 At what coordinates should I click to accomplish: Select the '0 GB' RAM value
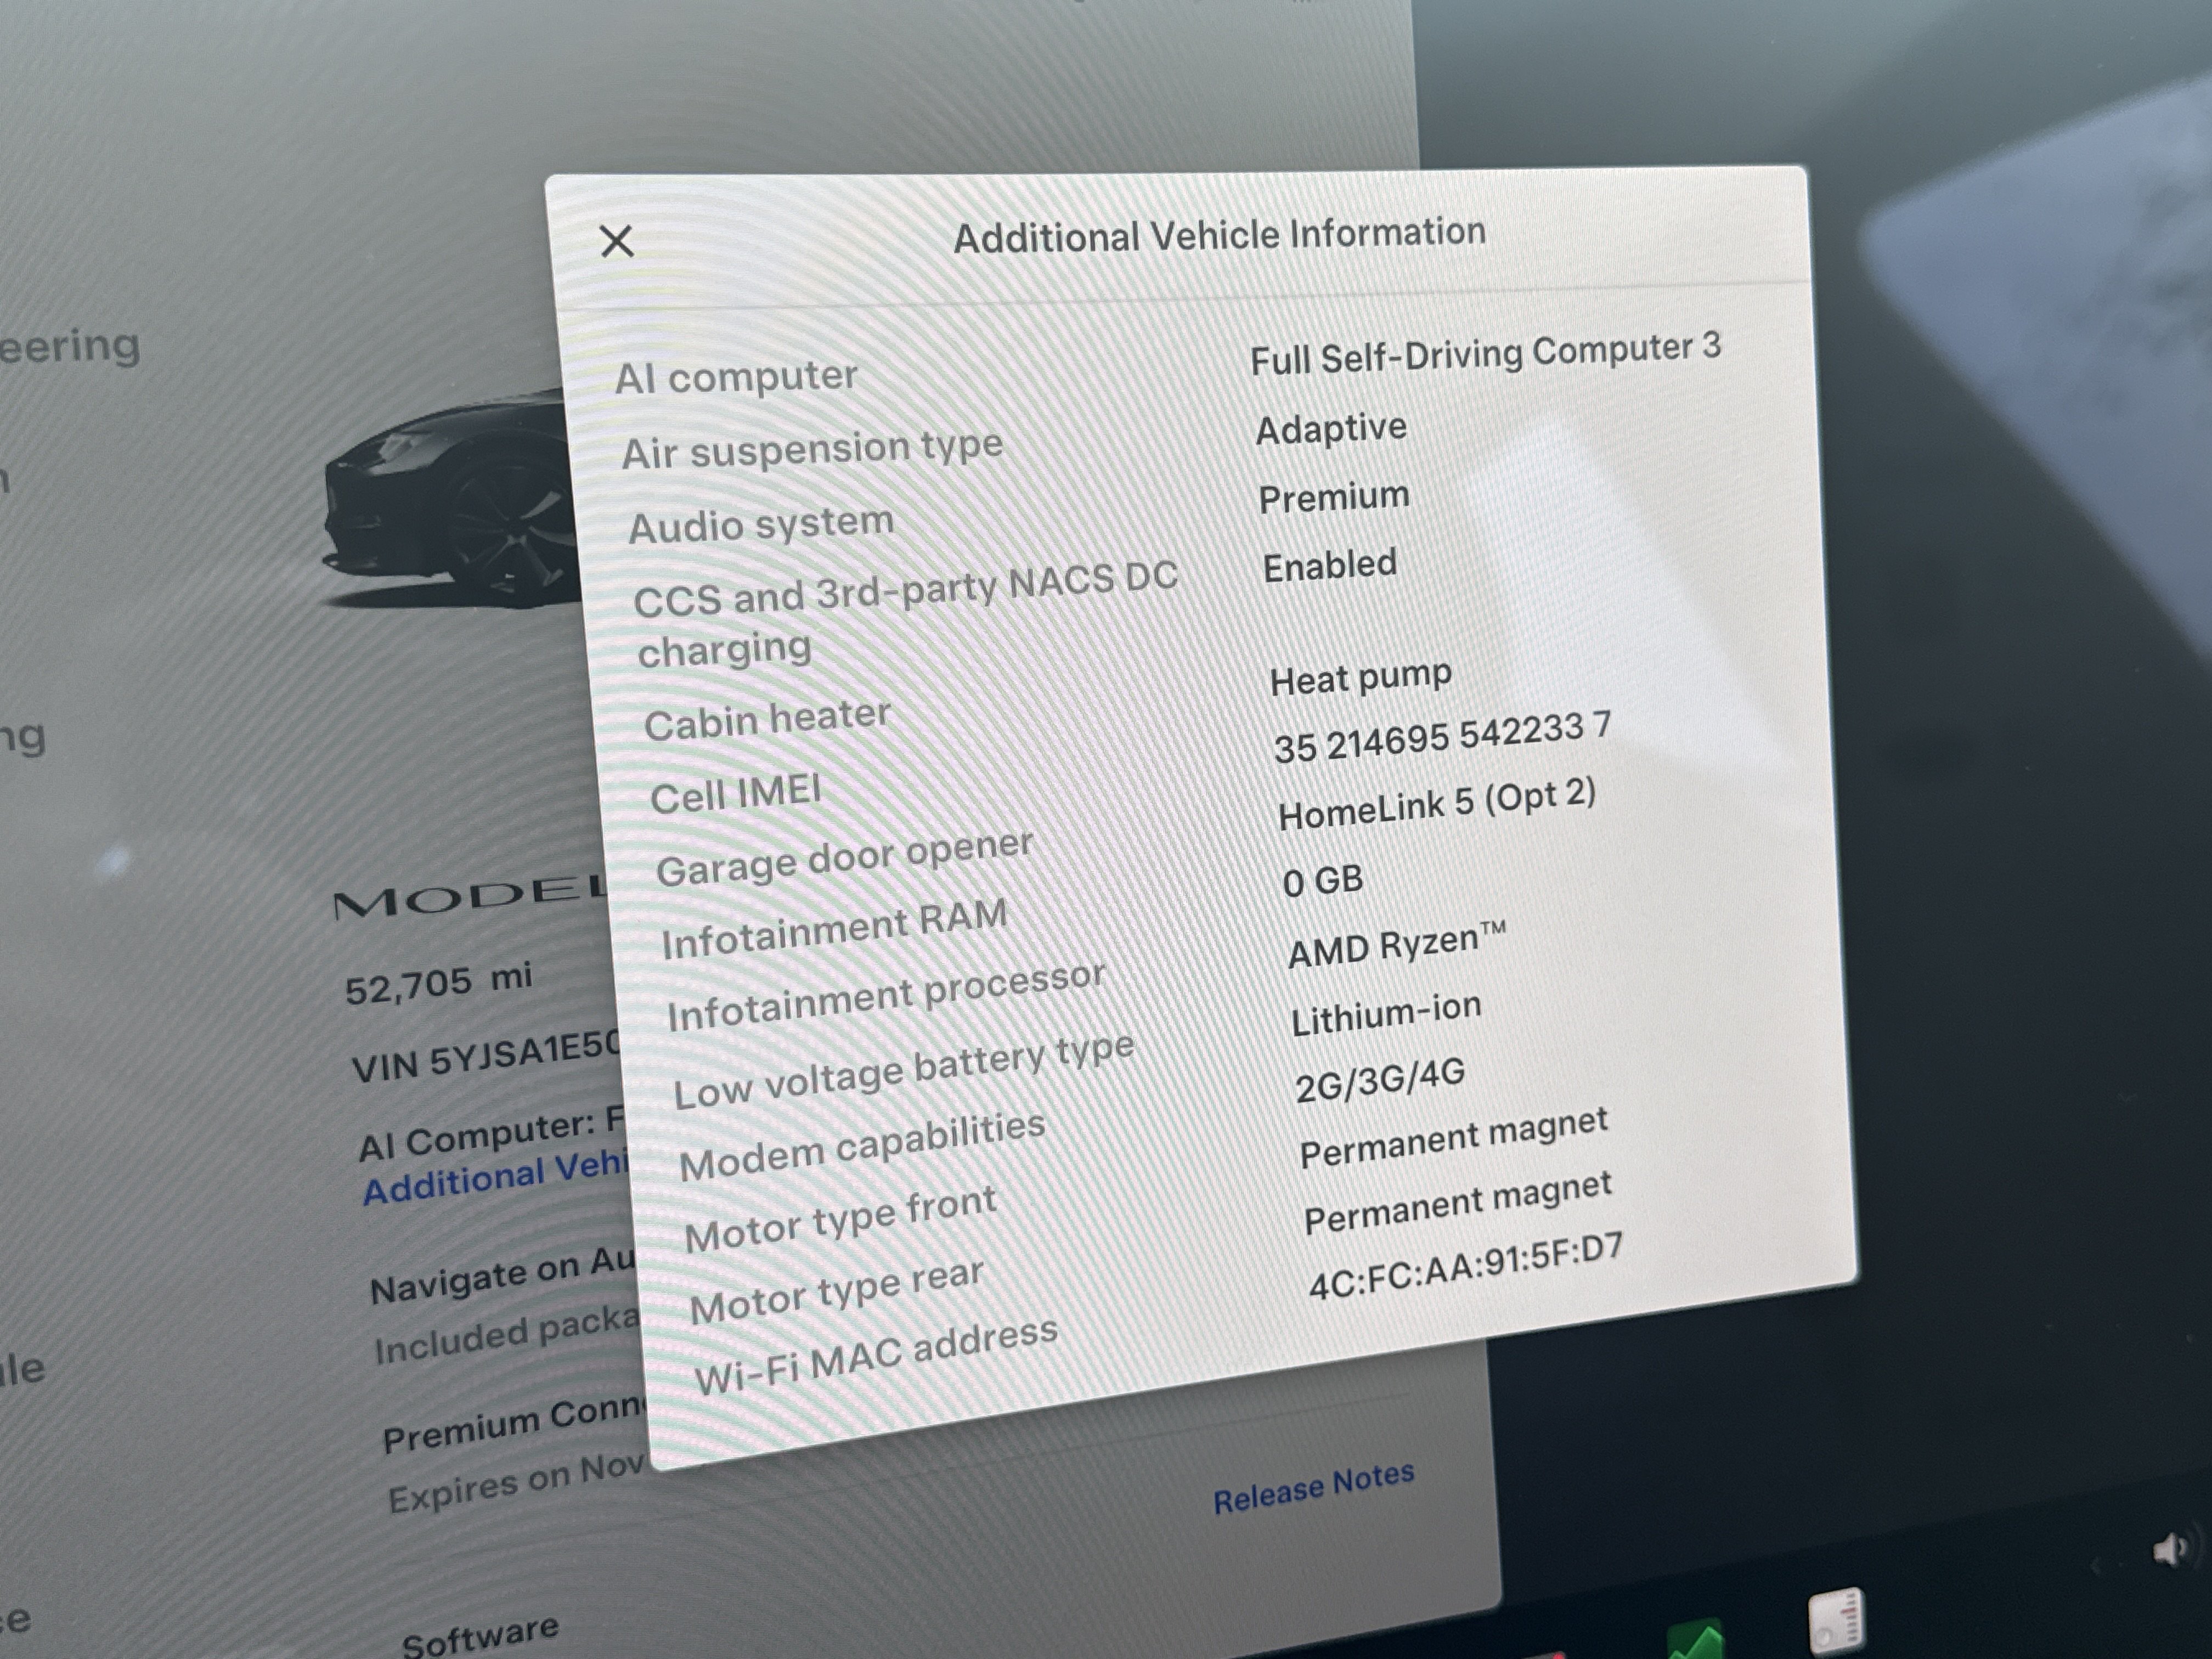pos(1322,882)
